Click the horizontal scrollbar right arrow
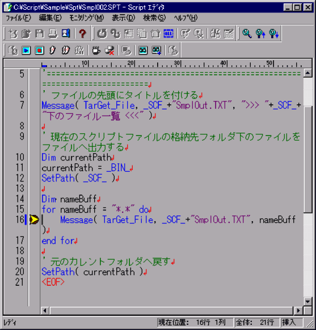Image resolution: width=316 pixels, height=330 pixels. [x=298, y=310]
